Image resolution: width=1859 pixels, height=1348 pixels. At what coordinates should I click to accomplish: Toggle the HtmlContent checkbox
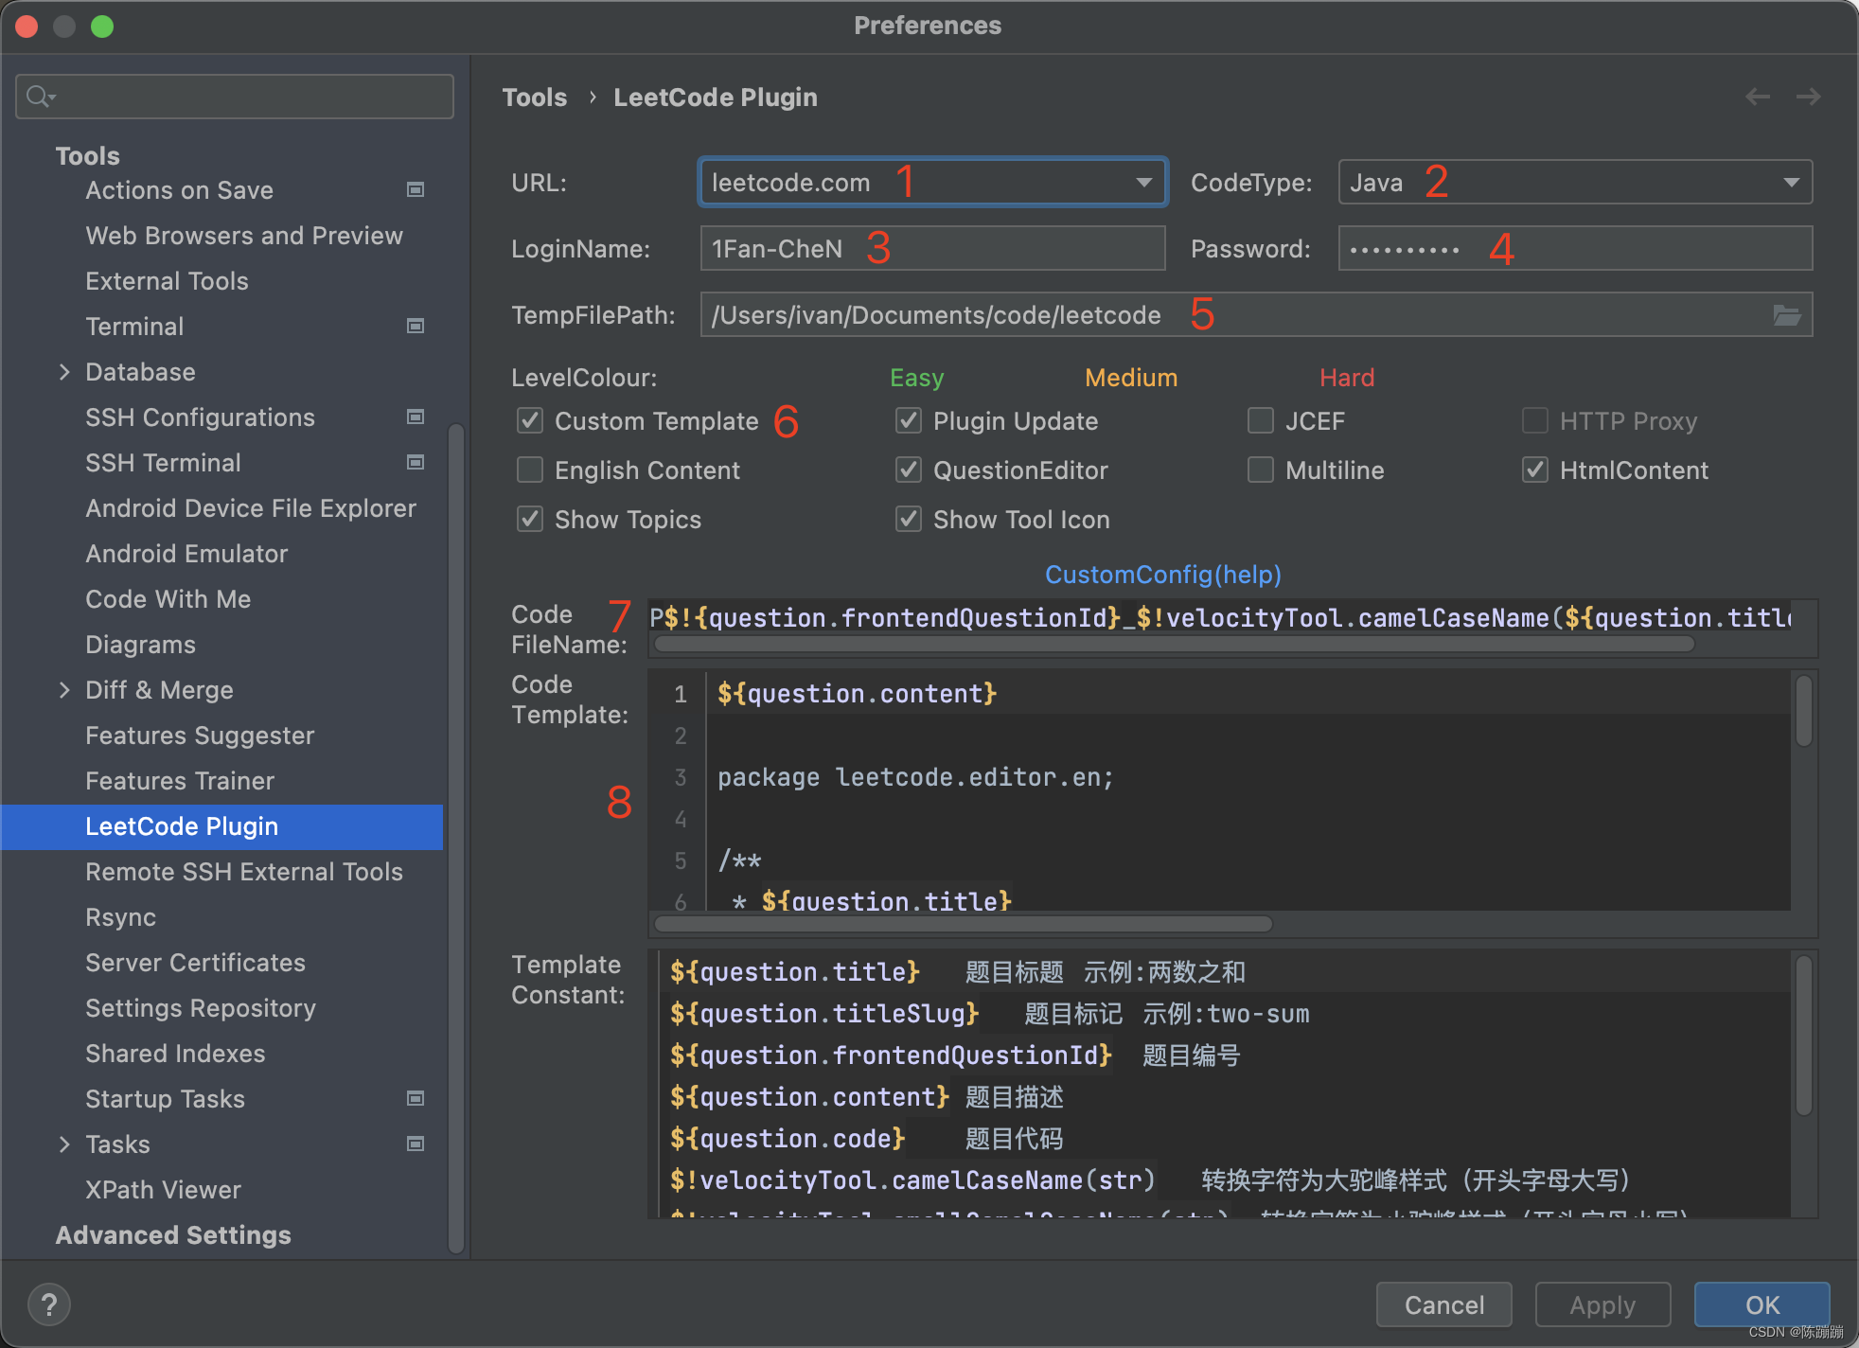pos(1535,470)
